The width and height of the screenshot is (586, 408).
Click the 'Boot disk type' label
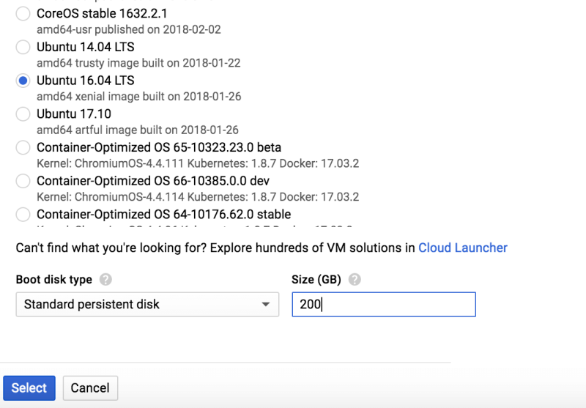53,280
